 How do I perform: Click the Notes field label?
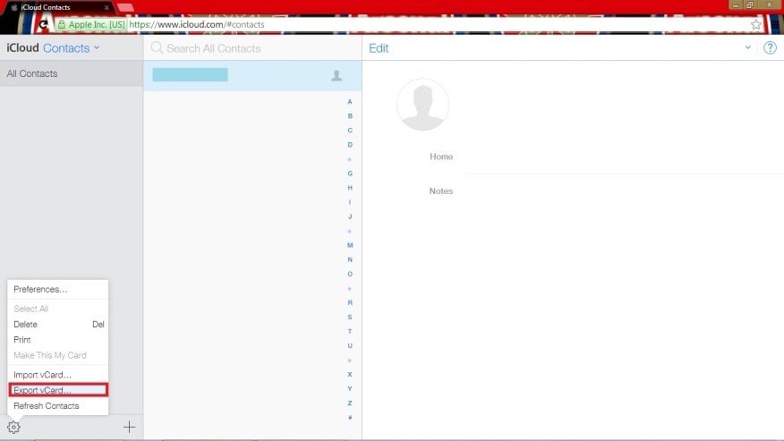[440, 191]
